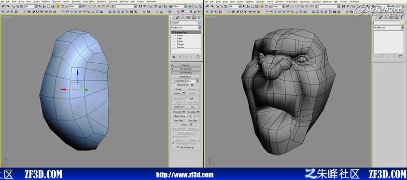Open the Motion wheel icon in the left command panel
Viewport: 407px width, 180px height.
(x=188, y=18)
